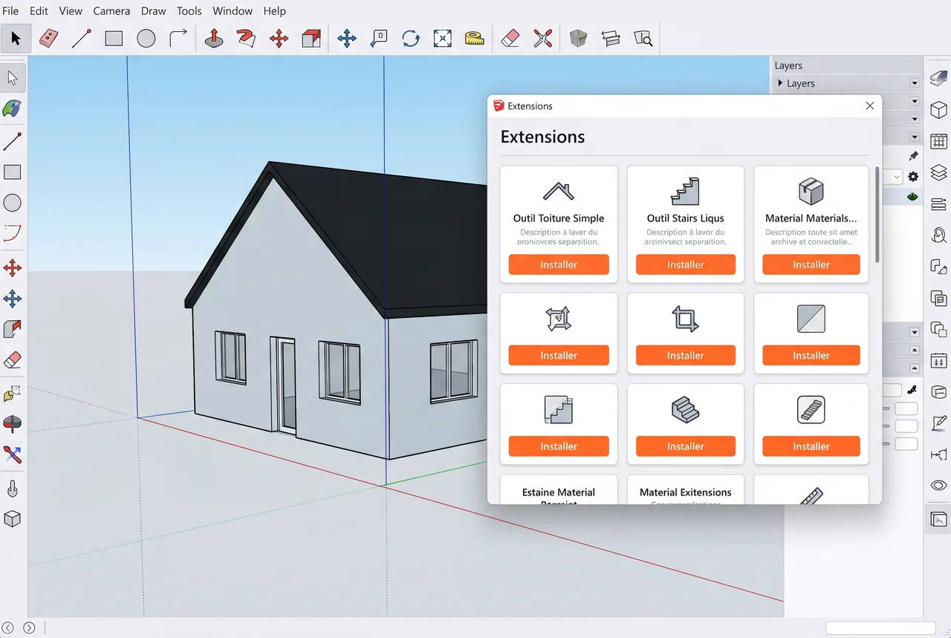Image resolution: width=951 pixels, height=638 pixels.
Task: Click the blue Pan arrows in the top toolbar
Action: (347, 39)
